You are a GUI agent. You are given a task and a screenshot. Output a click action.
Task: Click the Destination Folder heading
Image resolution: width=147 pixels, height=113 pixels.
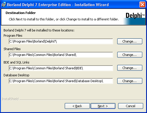21,13
